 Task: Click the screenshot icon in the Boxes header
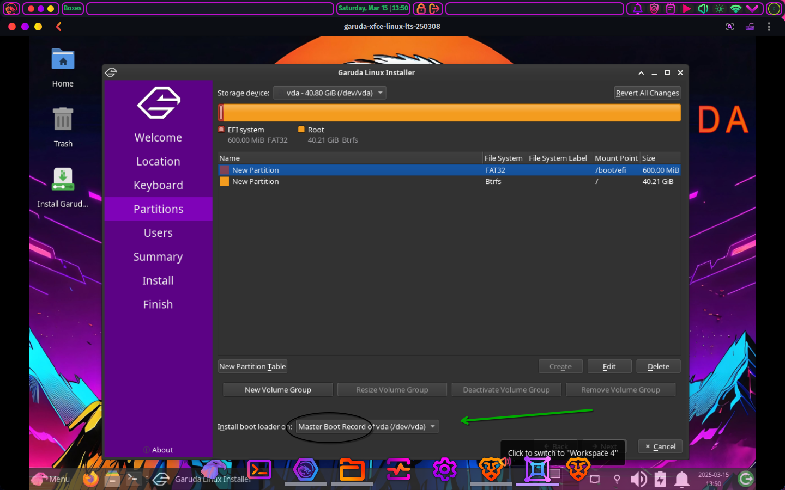(x=730, y=26)
